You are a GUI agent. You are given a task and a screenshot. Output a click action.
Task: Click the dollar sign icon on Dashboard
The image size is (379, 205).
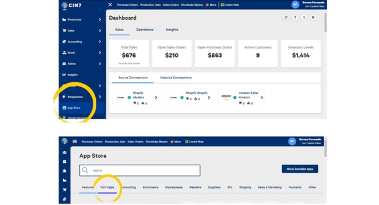[x=304, y=18]
